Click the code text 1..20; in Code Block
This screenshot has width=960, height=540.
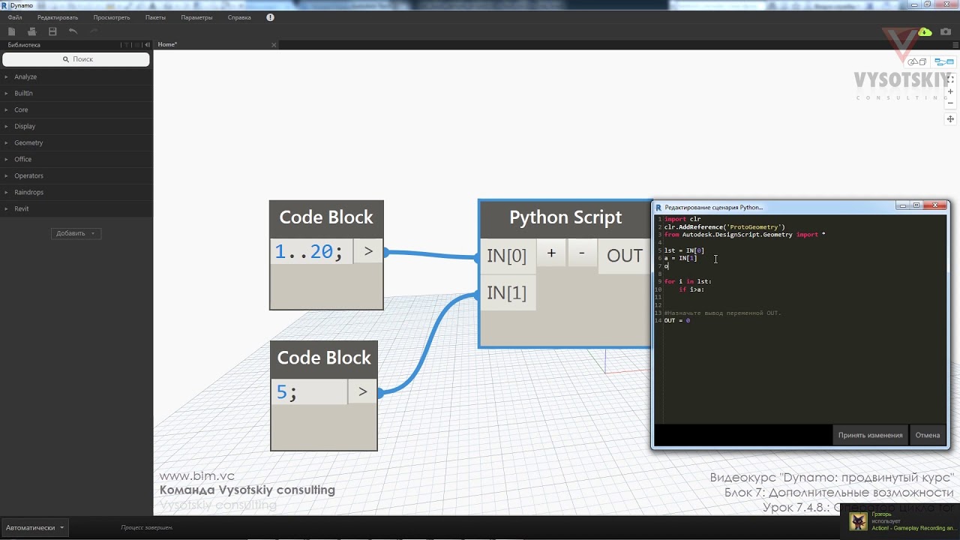tap(308, 252)
